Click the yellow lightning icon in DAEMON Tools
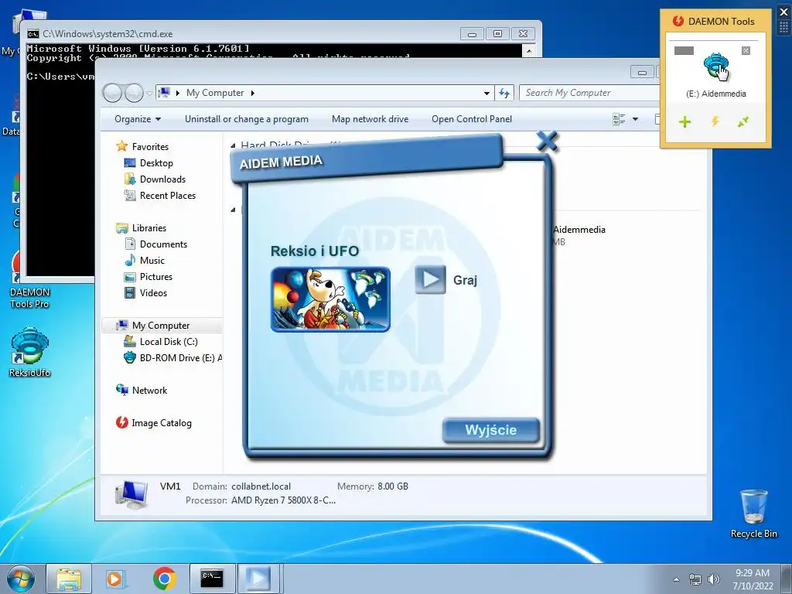Screen dimensions: 792x594 pos(715,121)
